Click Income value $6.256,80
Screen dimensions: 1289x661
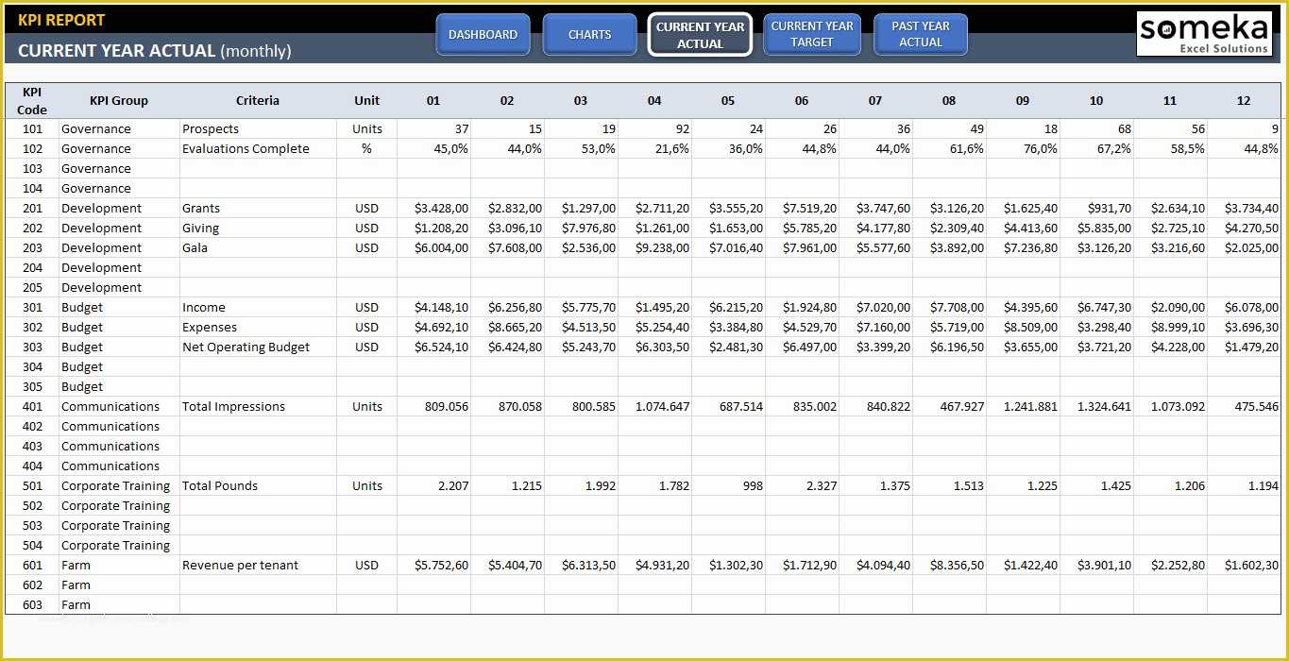507,307
